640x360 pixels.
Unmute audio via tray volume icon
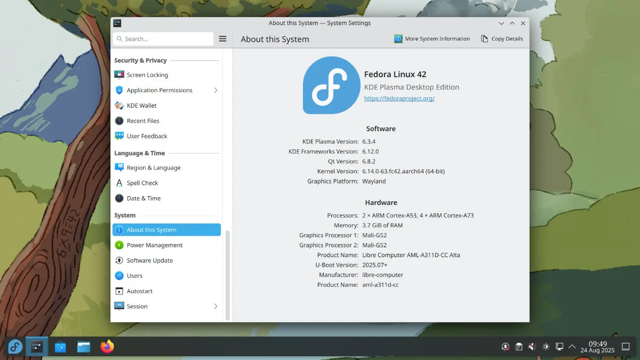532,347
